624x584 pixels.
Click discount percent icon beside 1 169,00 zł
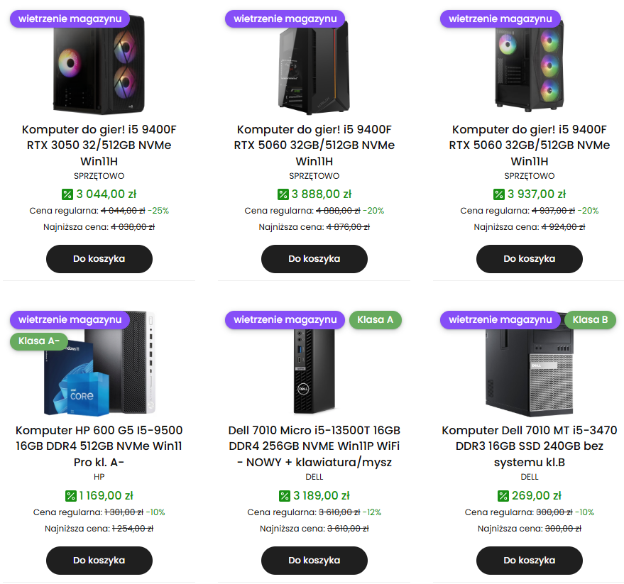[x=70, y=496]
